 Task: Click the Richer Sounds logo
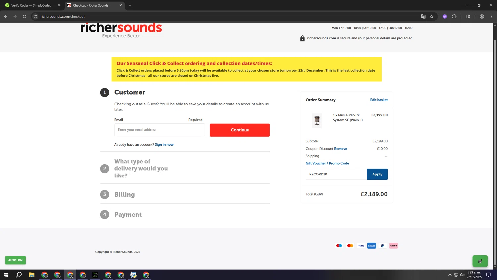[x=121, y=31]
